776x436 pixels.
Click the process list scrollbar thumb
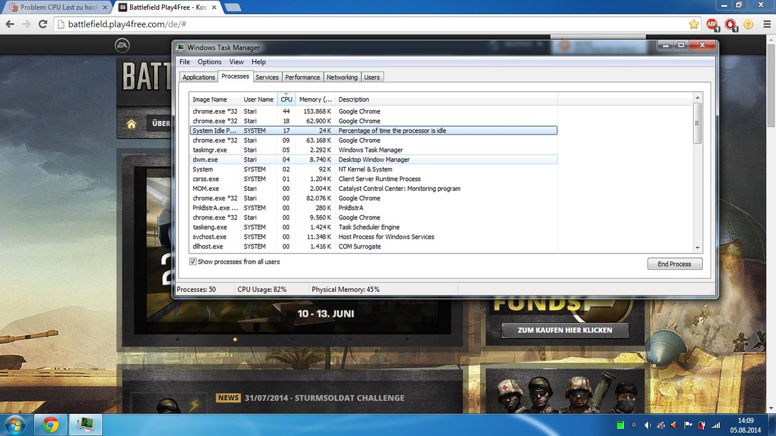(x=698, y=123)
